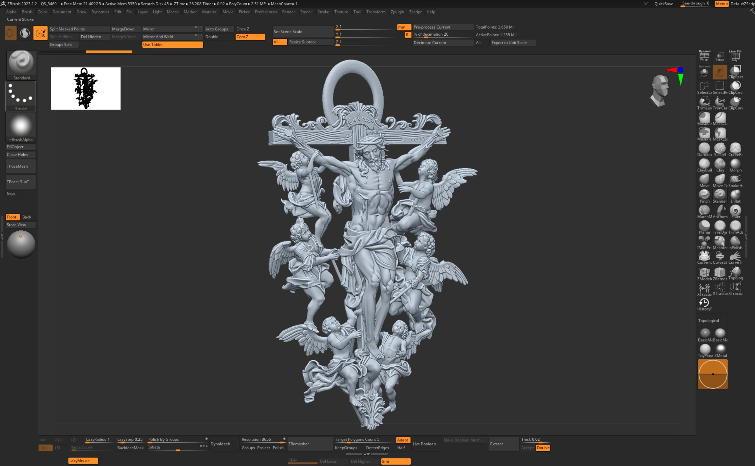Open the current material sphere picker
Screen dimensions: 755x466
pyautogui.click(x=21, y=244)
